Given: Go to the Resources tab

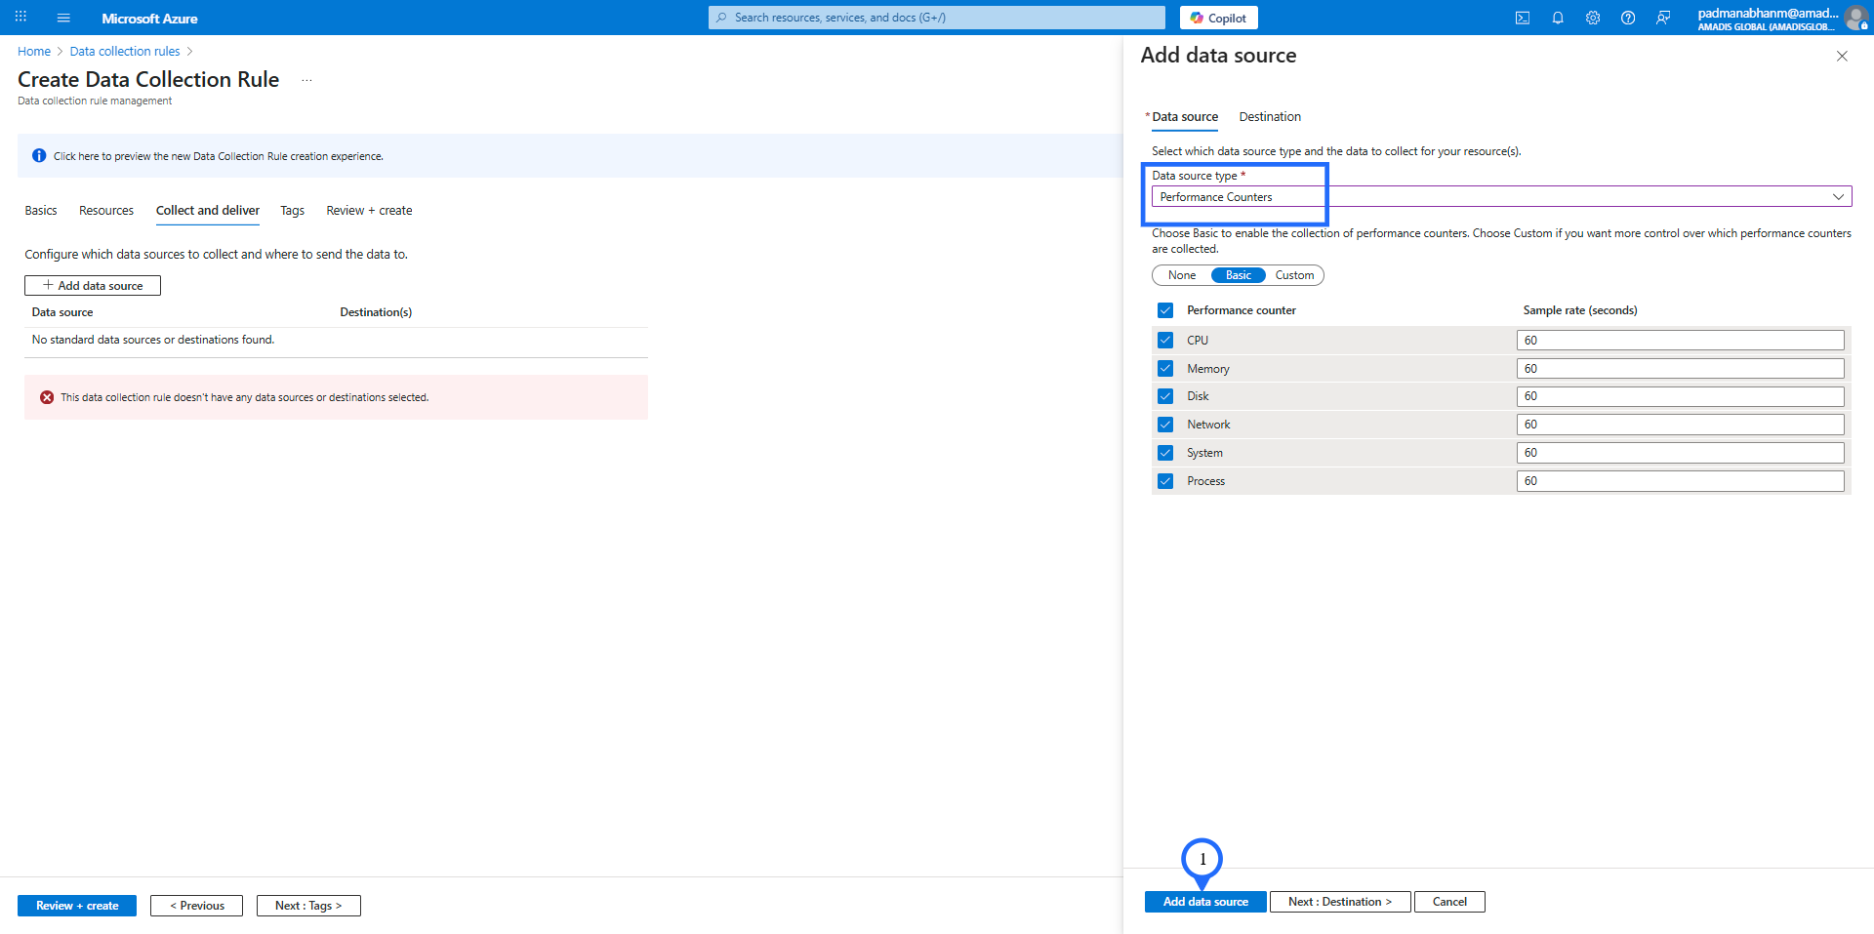Looking at the screenshot, I should pyautogui.click(x=106, y=211).
